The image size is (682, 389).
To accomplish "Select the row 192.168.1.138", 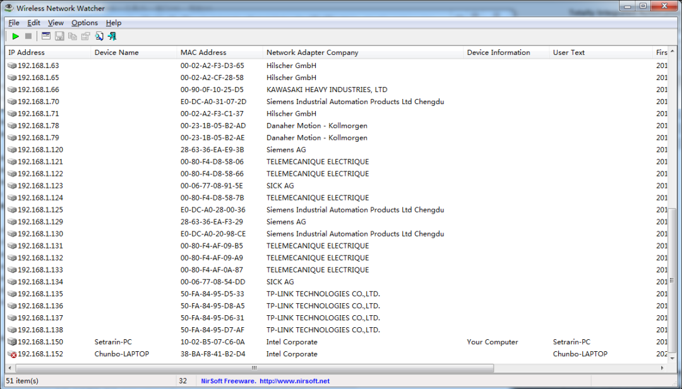I will pyautogui.click(x=336, y=330).
